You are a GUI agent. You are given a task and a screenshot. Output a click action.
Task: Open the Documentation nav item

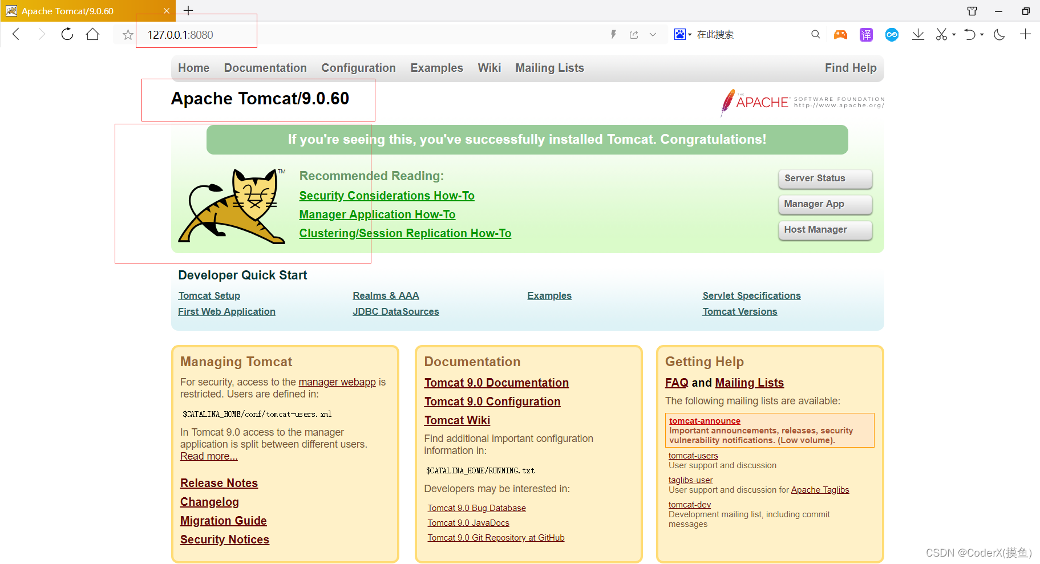[x=265, y=68]
